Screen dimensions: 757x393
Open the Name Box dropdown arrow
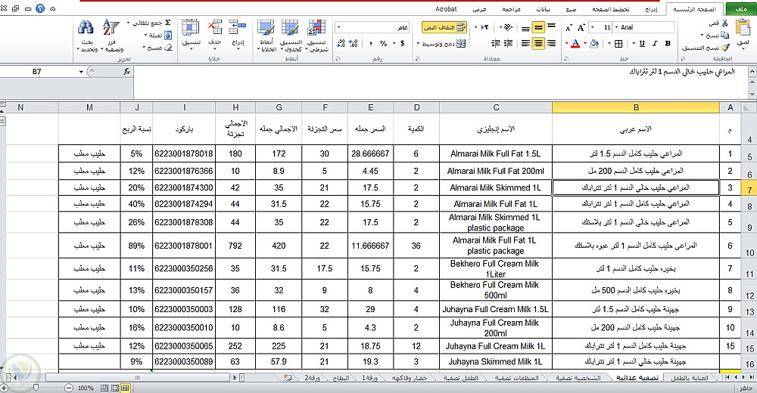pos(81,72)
